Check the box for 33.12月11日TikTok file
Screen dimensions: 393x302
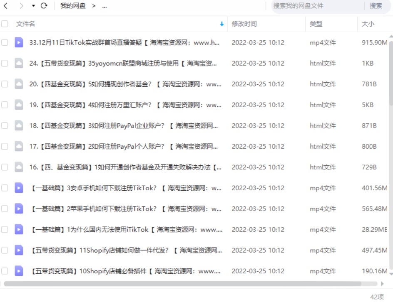pyautogui.click(x=5, y=42)
